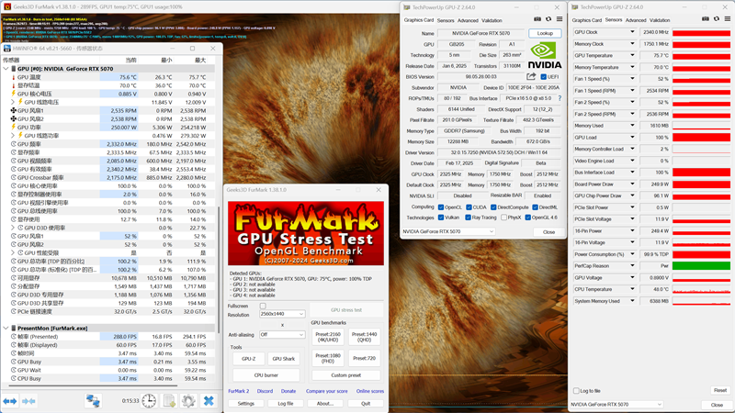Click the blue X icon in HWiNFO toolbar
Viewport: 735px width, 413px height.
coord(209,401)
